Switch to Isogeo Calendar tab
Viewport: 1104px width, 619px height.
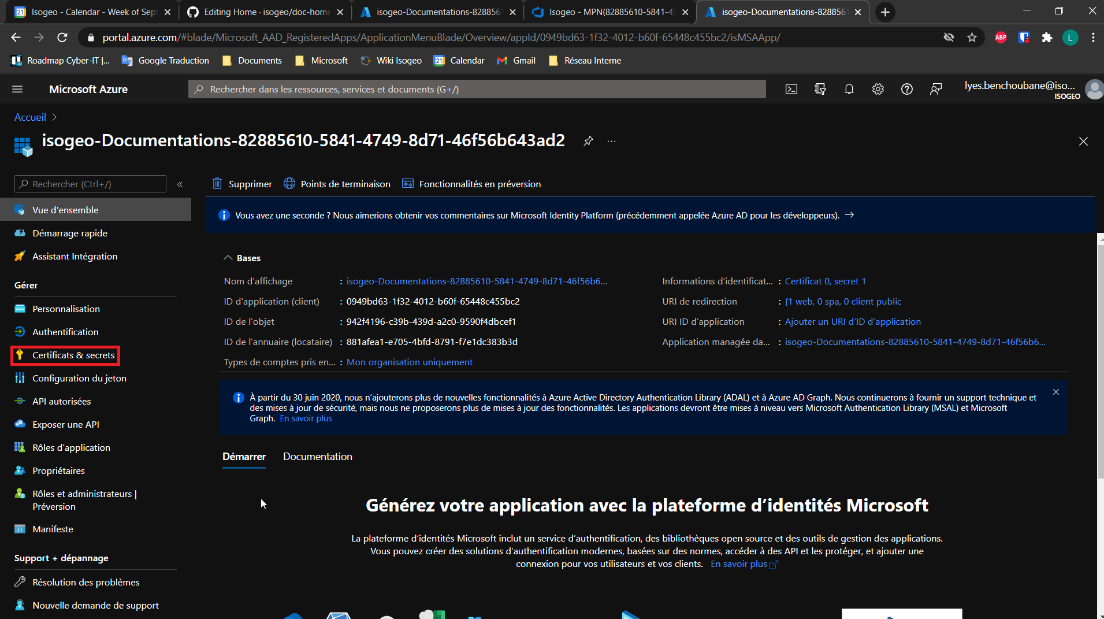pyautogui.click(x=92, y=12)
